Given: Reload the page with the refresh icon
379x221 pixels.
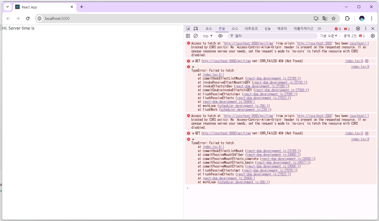Looking at the screenshot, I should (28, 18).
